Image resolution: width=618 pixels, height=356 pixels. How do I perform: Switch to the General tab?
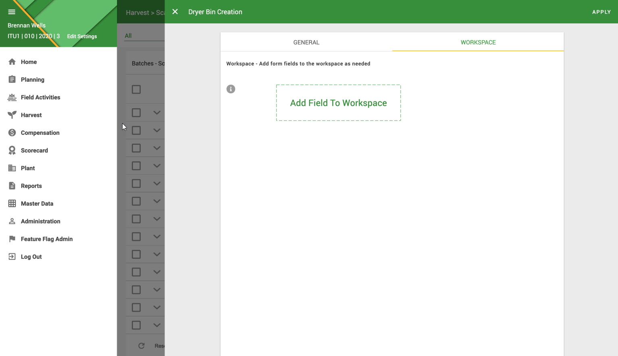coord(306,42)
